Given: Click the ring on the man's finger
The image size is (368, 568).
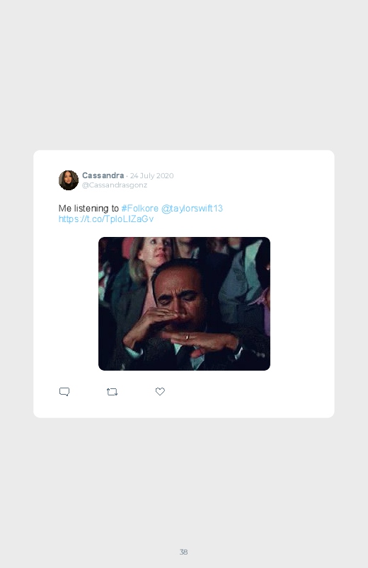Looking at the screenshot, I should point(187,337).
